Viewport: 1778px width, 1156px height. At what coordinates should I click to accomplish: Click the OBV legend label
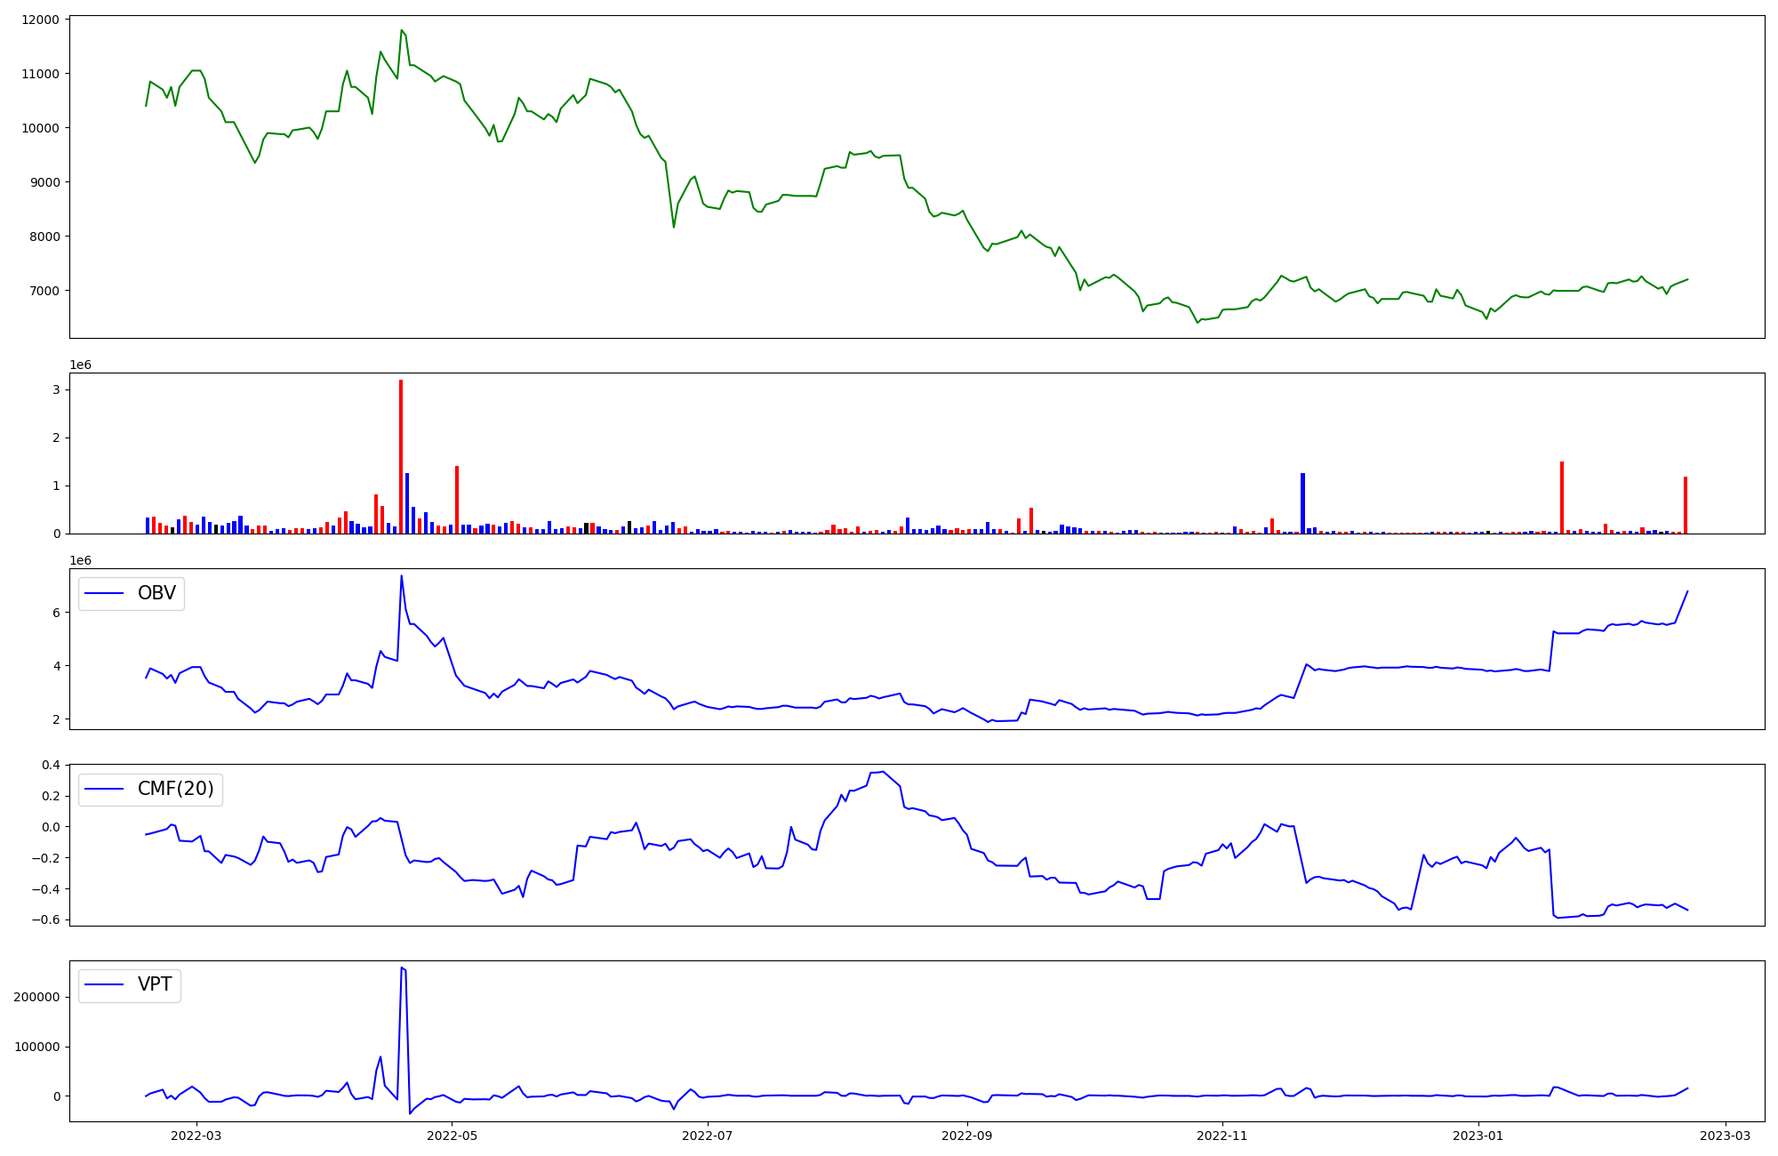pos(156,593)
